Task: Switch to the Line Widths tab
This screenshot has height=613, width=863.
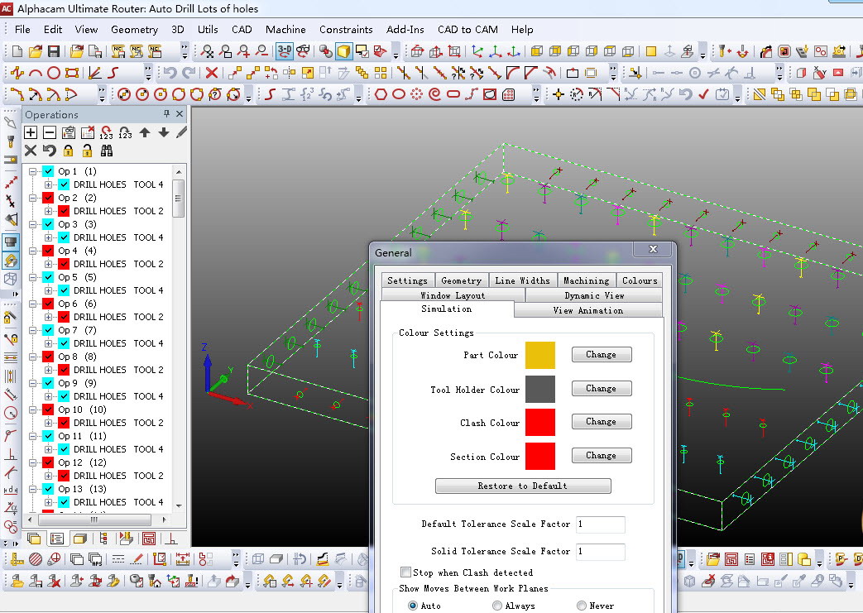Action: click(522, 280)
